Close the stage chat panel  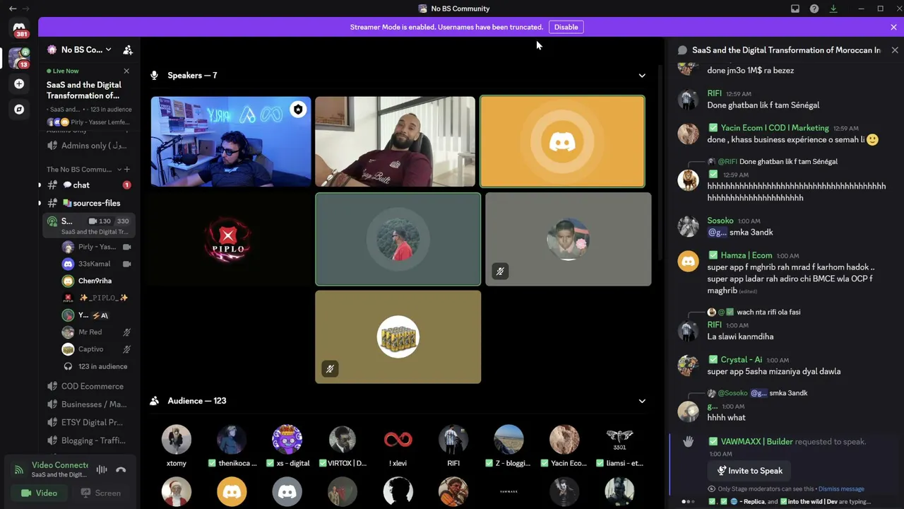(895, 50)
